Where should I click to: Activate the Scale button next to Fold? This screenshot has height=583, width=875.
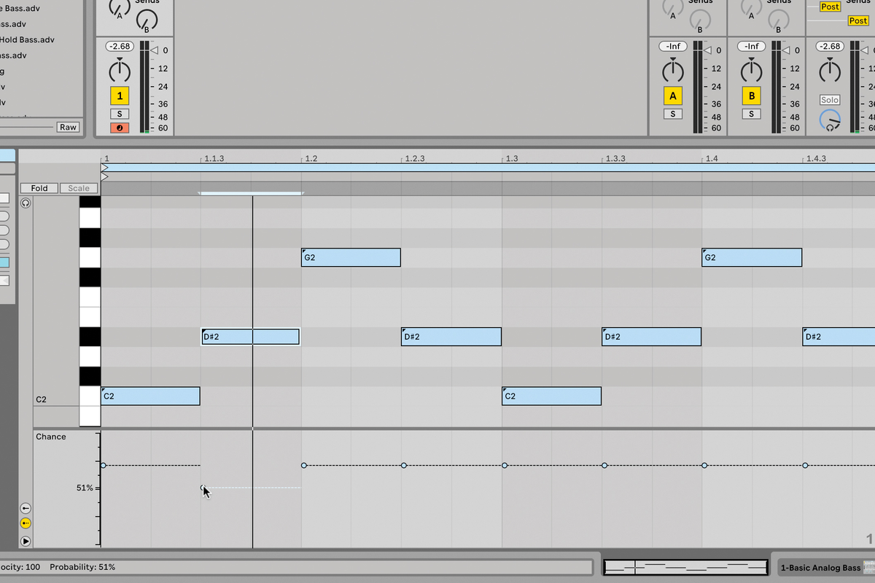point(78,187)
